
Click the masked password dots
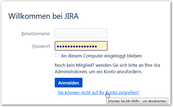coord(77,46)
